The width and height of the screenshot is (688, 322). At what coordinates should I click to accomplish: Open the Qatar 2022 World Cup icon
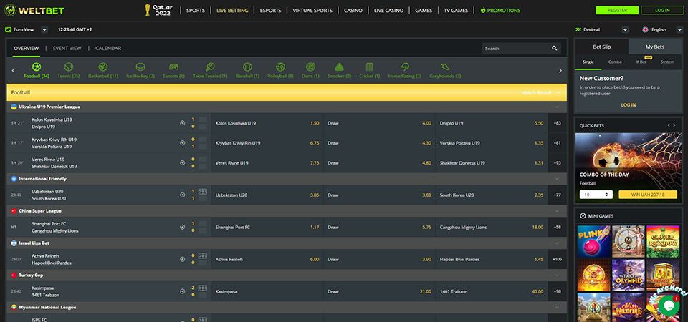pos(159,10)
